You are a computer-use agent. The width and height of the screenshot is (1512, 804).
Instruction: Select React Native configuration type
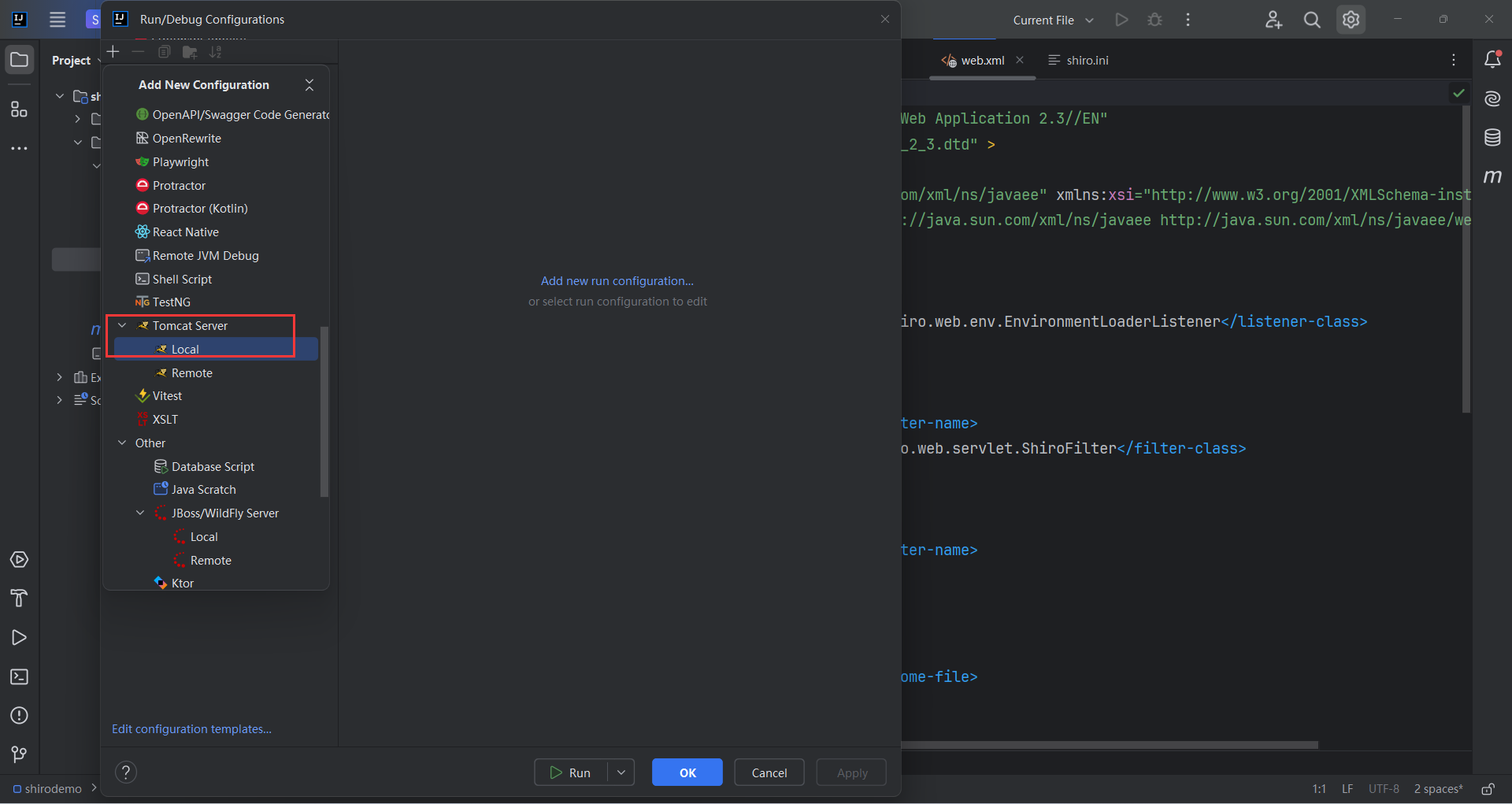(177, 232)
